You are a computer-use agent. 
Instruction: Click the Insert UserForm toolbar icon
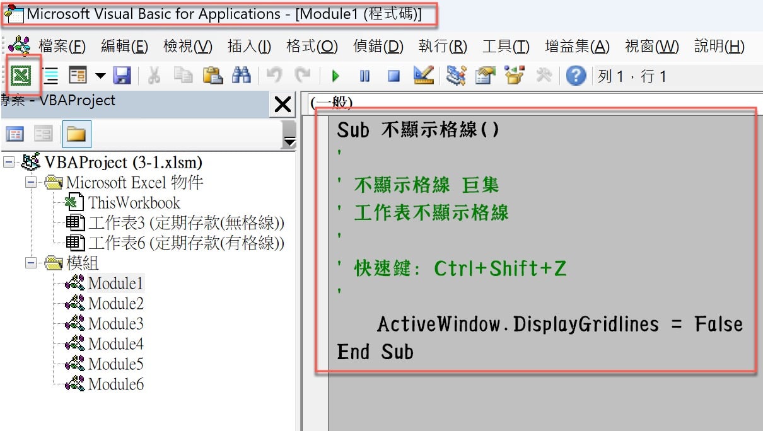(x=78, y=76)
